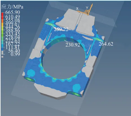The width and height of the screenshot is (131, 116).
Task: Click the 56.40 legend value
Action: (x=14, y=51)
